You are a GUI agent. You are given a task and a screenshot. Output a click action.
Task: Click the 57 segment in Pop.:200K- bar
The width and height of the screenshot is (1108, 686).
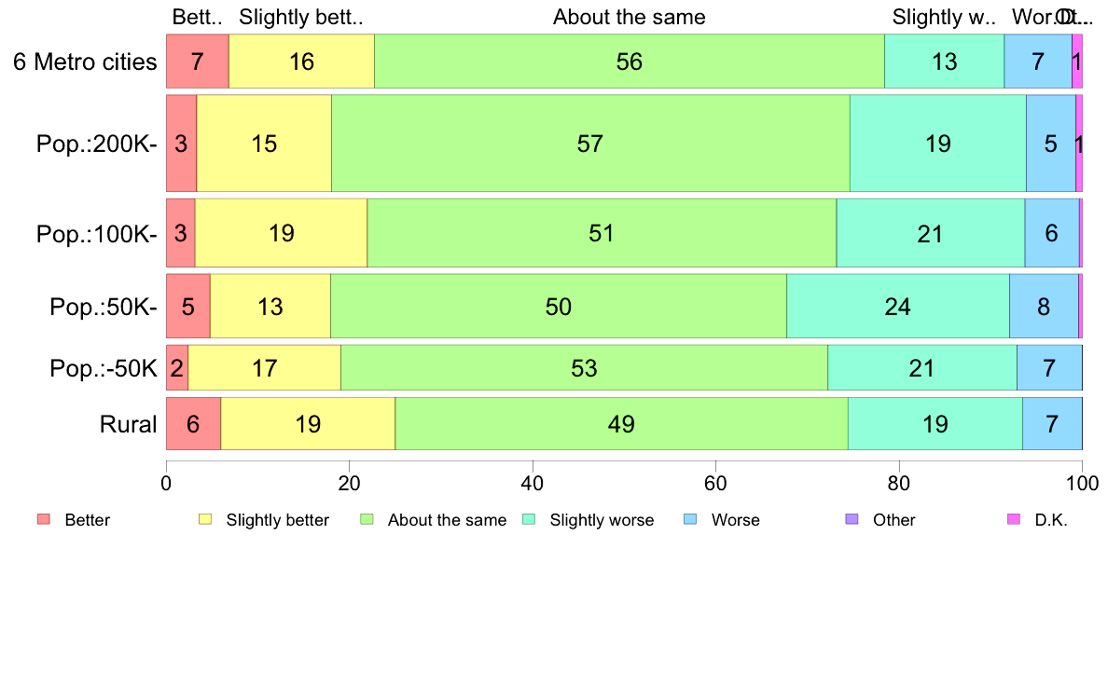[x=590, y=144]
